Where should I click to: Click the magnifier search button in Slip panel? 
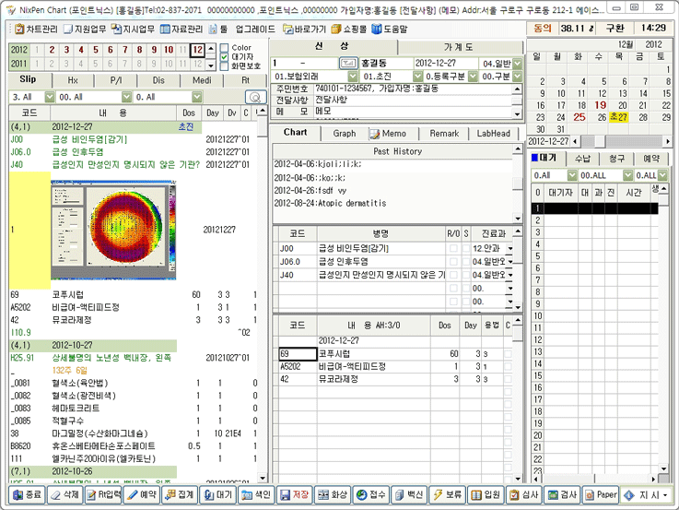coord(252,97)
